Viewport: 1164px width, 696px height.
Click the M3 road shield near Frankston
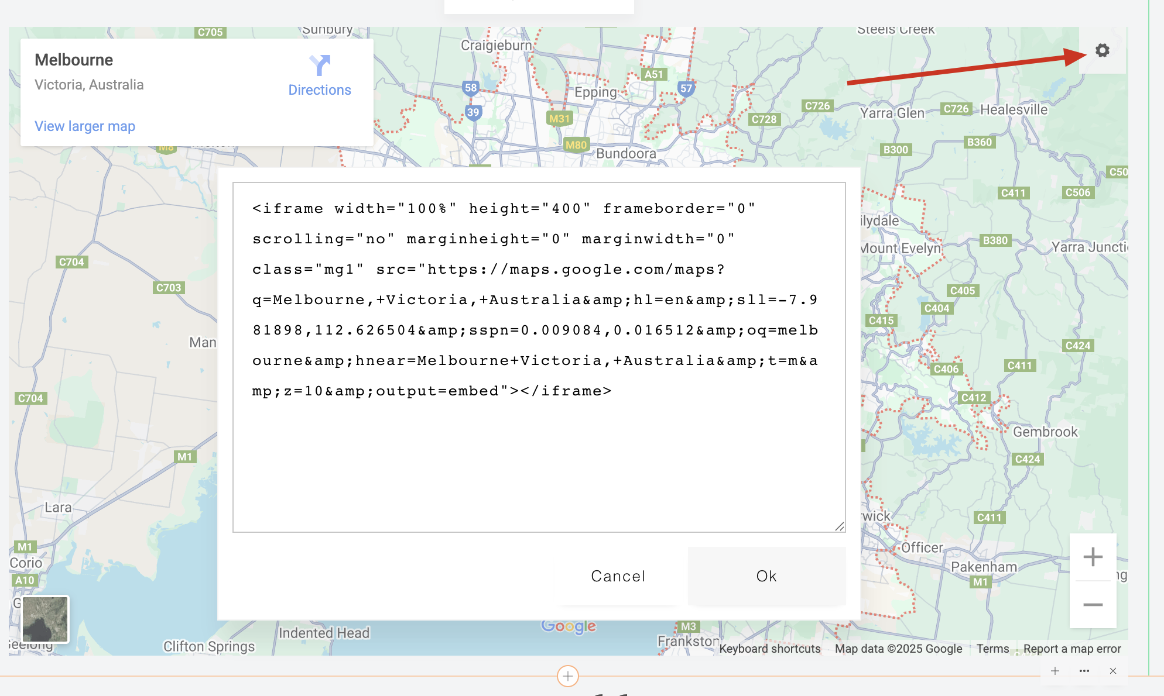tap(689, 626)
